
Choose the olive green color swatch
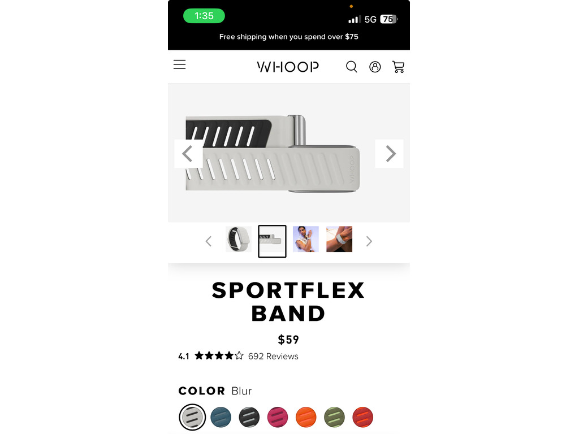tap(335, 417)
